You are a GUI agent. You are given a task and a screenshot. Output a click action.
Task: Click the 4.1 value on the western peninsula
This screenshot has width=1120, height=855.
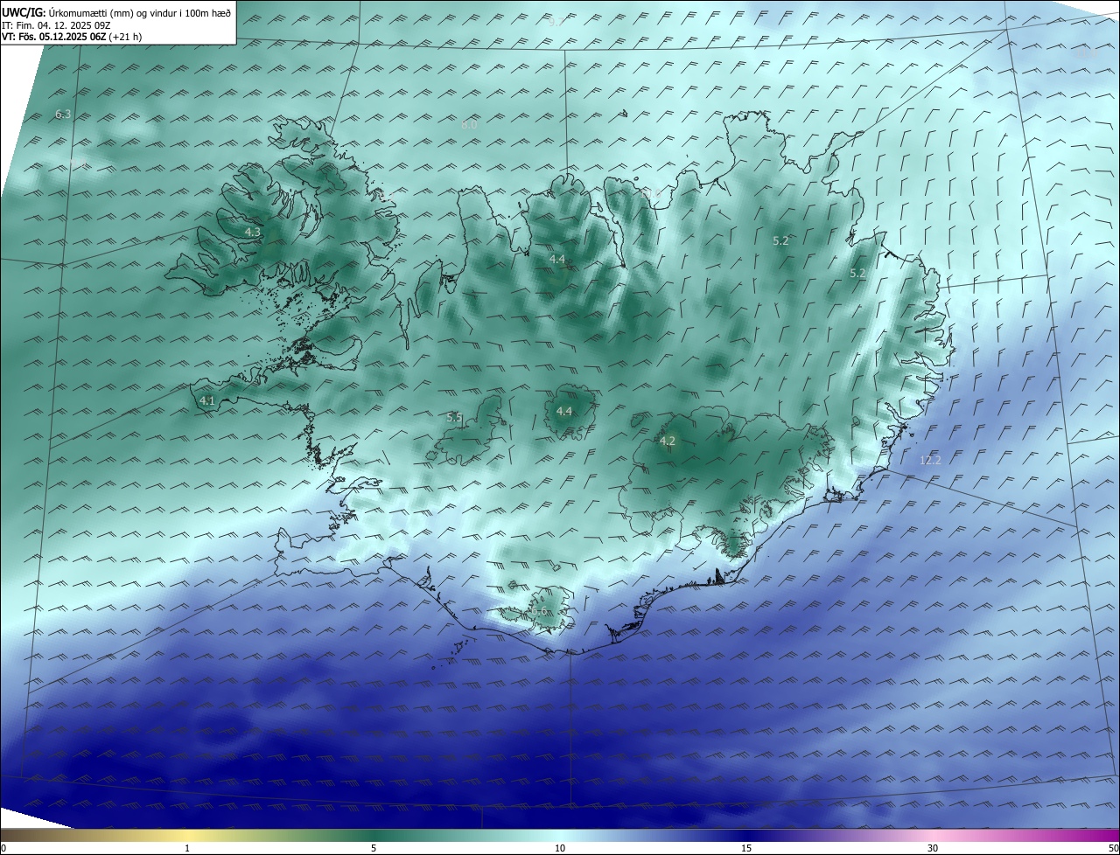[x=207, y=401]
